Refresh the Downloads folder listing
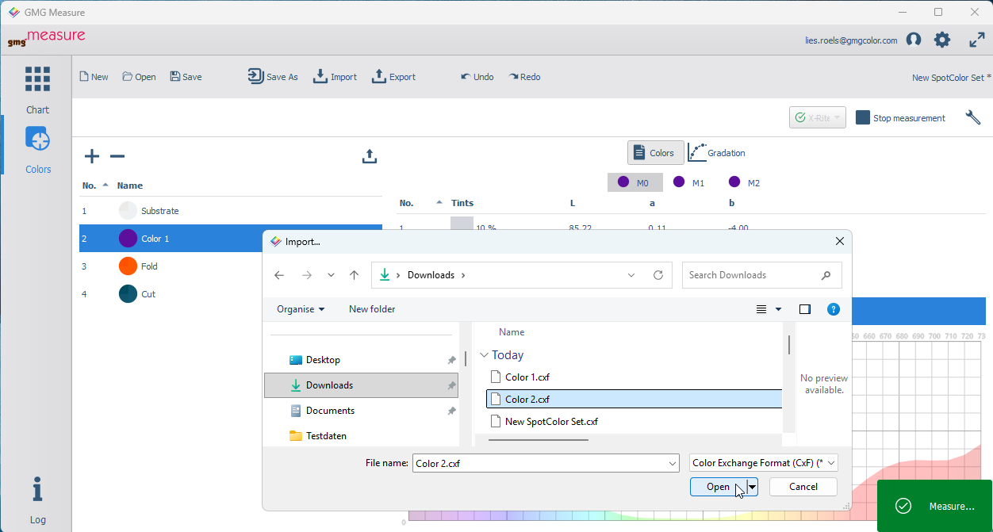This screenshot has width=993, height=532. pyautogui.click(x=658, y=275)
